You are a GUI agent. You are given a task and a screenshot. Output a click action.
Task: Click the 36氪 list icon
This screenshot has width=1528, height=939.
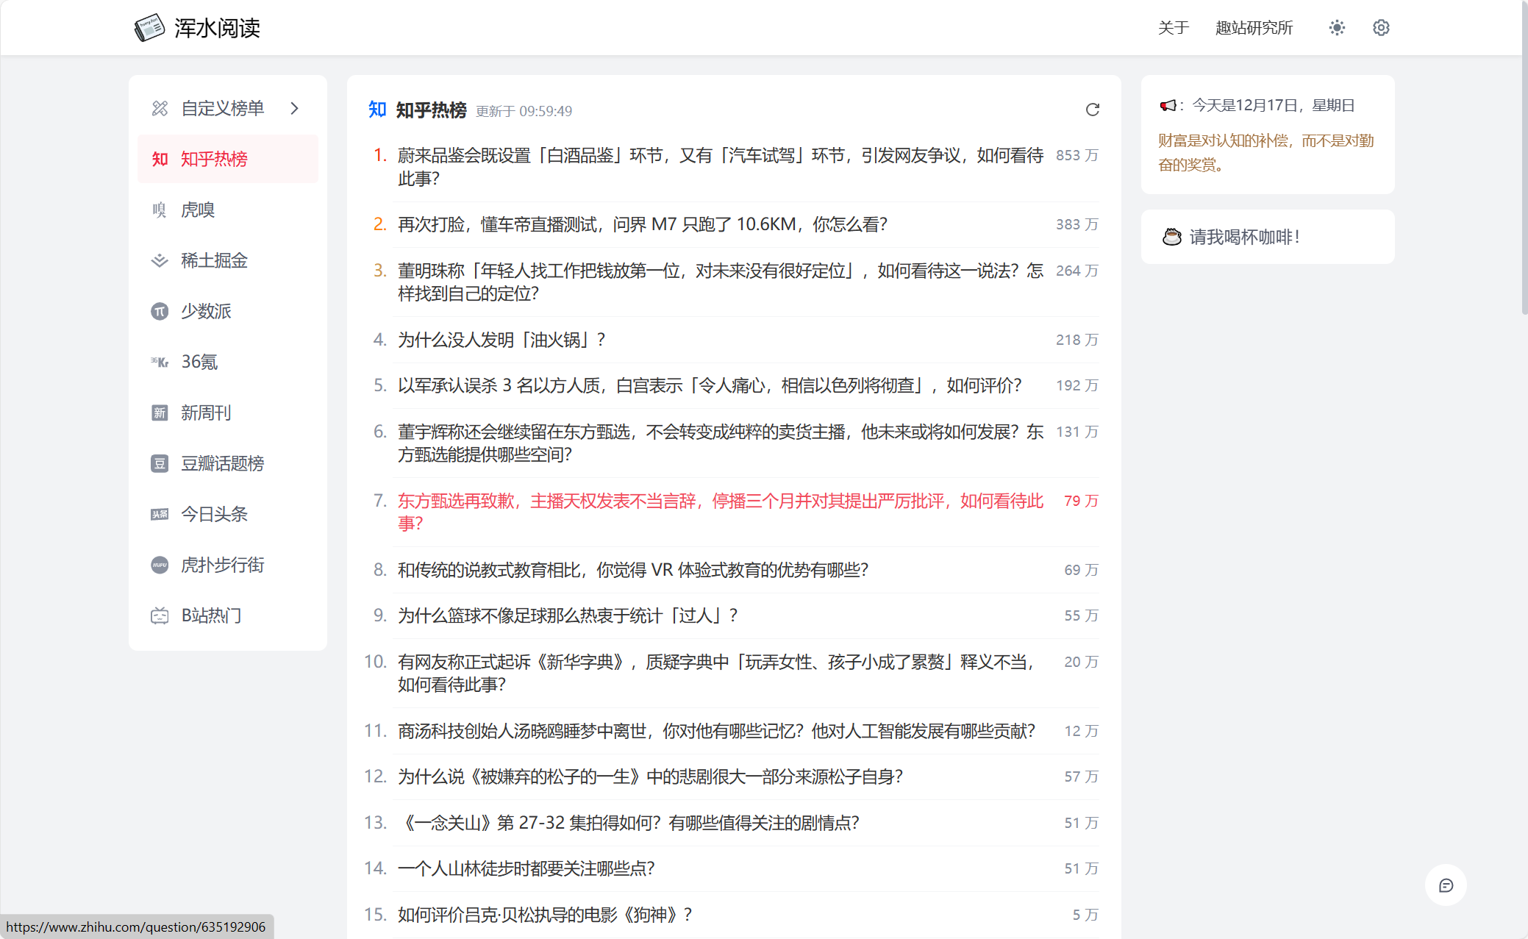tap(160, 363)
